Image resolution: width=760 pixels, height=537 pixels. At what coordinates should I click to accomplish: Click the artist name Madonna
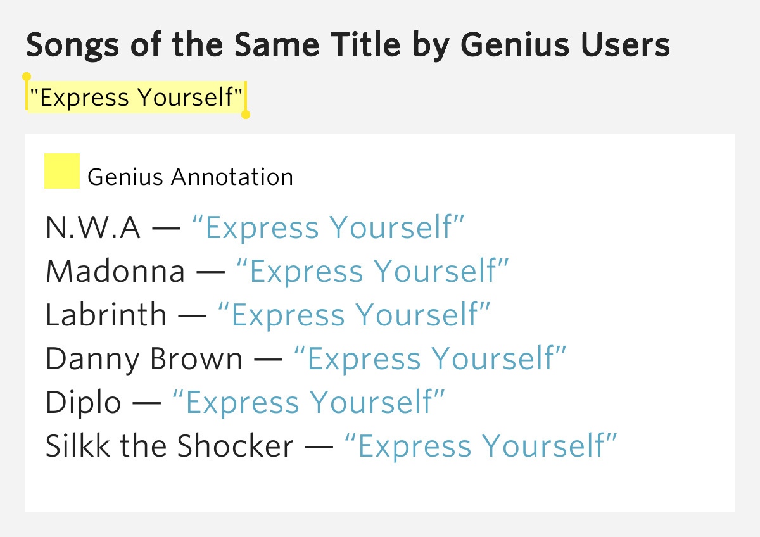pyautogui.click(x=115, y=272)
